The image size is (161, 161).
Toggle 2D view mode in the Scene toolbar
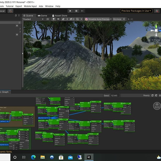click(x=48, y=19)
